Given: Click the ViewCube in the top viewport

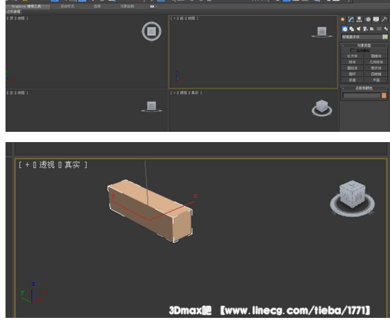Looking at the screenshot, I should [x=151, y=32].
